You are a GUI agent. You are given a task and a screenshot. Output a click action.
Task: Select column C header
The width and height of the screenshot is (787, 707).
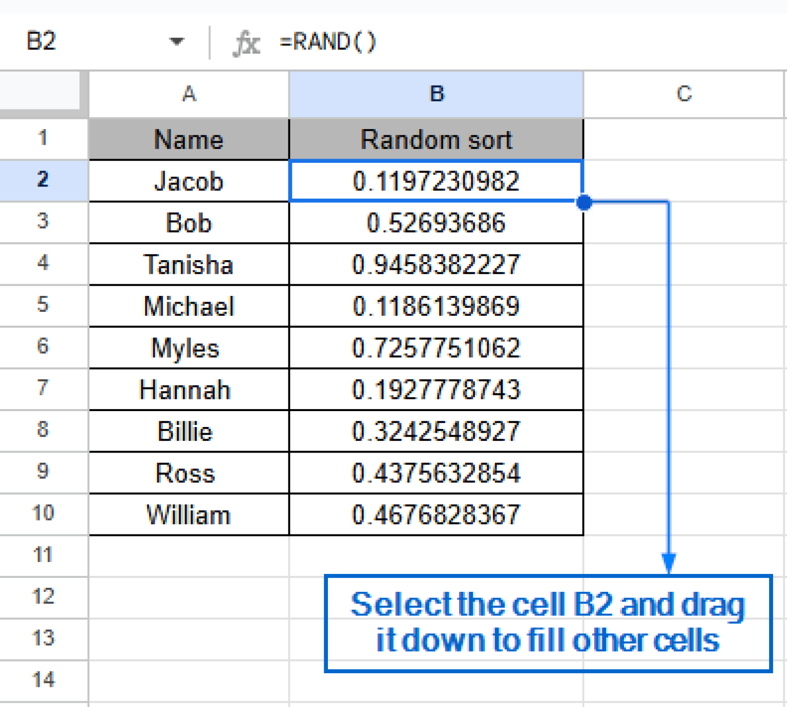[x=685, y=94]
